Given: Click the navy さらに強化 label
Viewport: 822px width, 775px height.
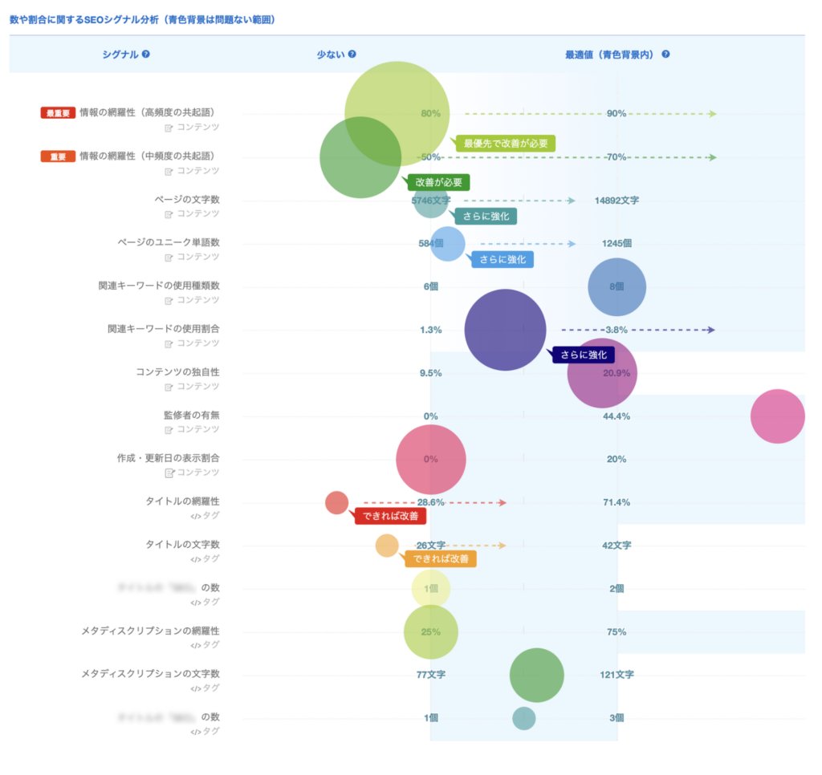Looking at the screenshot, I should pyautogui.click(x=585, y=355).
